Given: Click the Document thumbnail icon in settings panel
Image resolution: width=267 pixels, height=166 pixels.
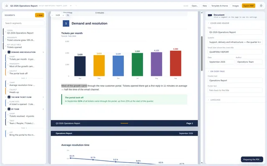Looking at the screenshot, I should 210,15.
